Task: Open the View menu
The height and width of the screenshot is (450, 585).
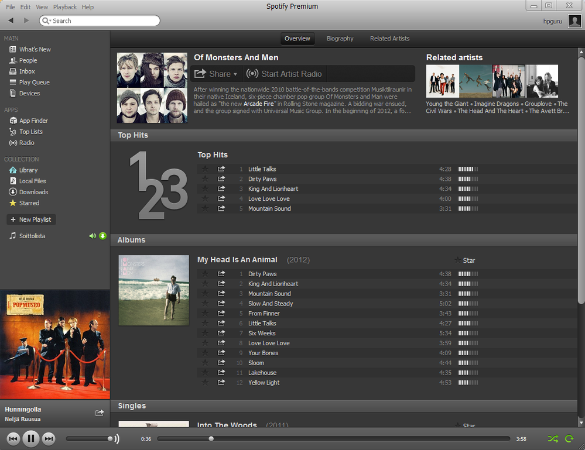Action: pos(42,7)
